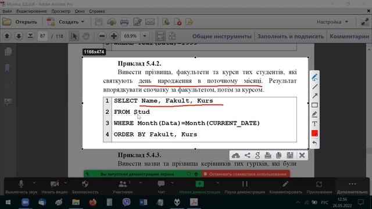Share the screenshot on social networks

pyautogui.click(x=247, y=156)
